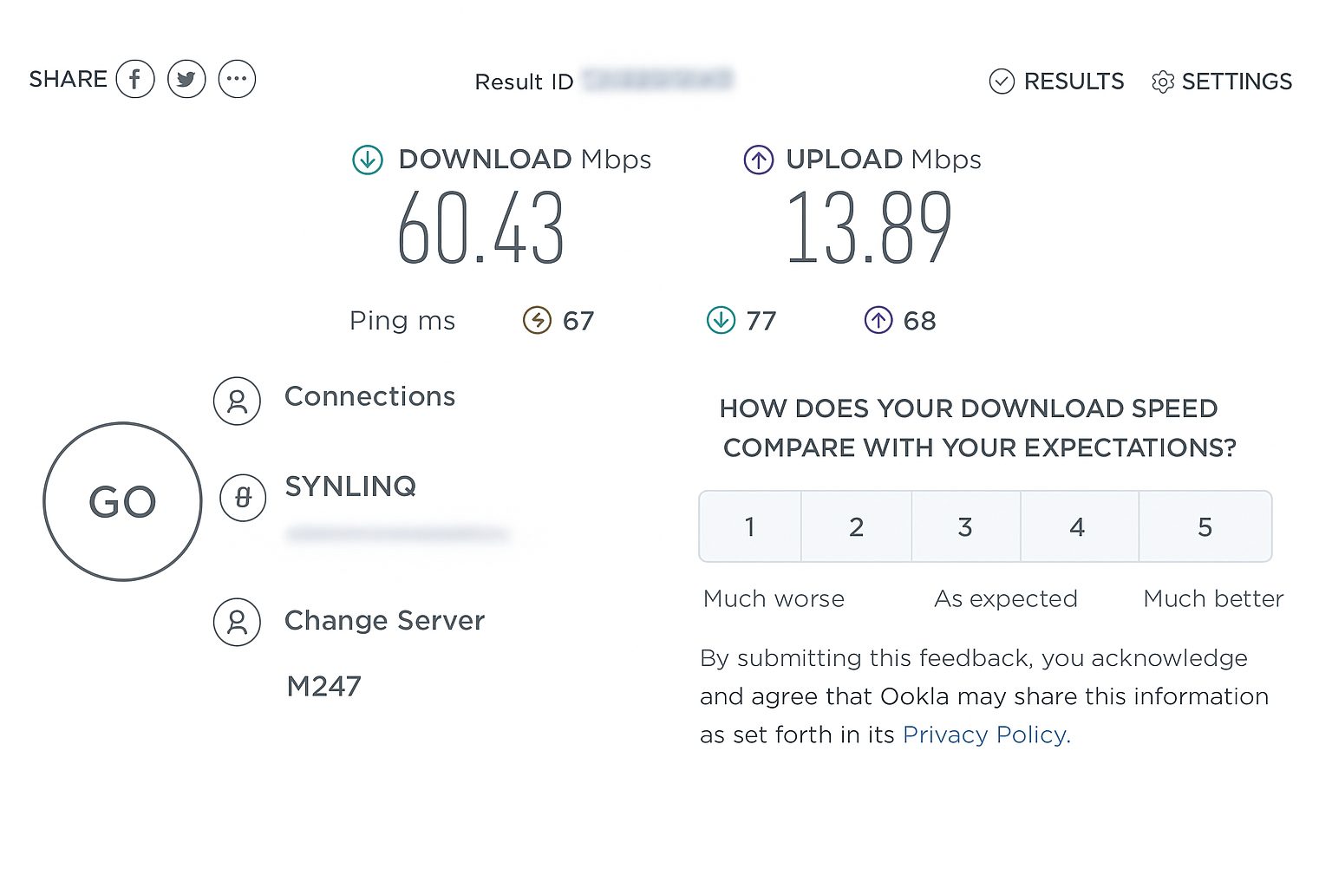1332x888 pixels.
Task: Click the Change Server link
Action: point(384,621)
